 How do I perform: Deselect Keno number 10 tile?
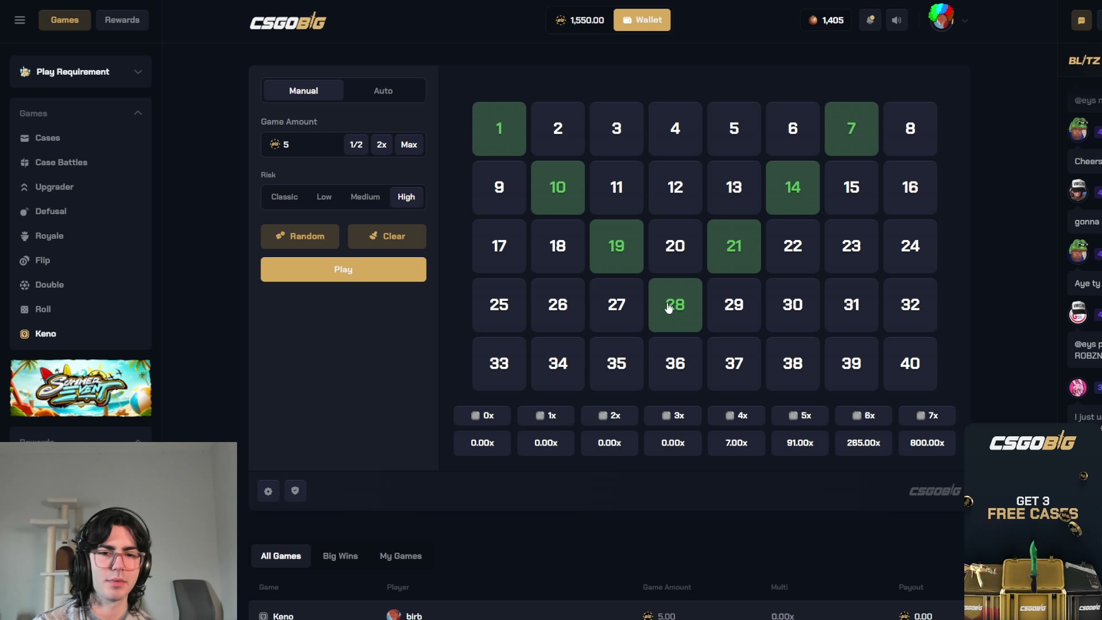[x=558, y=188]
